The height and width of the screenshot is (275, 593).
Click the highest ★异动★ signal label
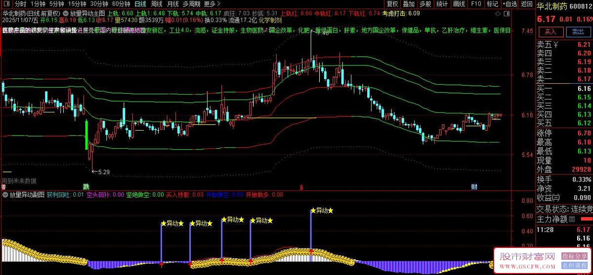[322, 210]
